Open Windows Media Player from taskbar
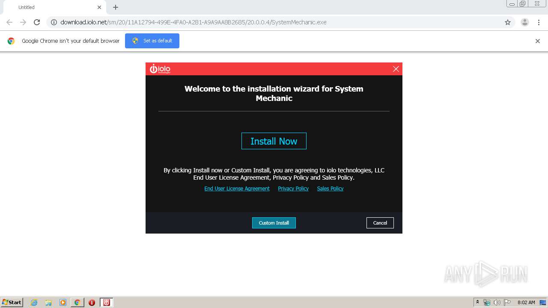Screen dimensions: 548x308 tap(63, 302)
